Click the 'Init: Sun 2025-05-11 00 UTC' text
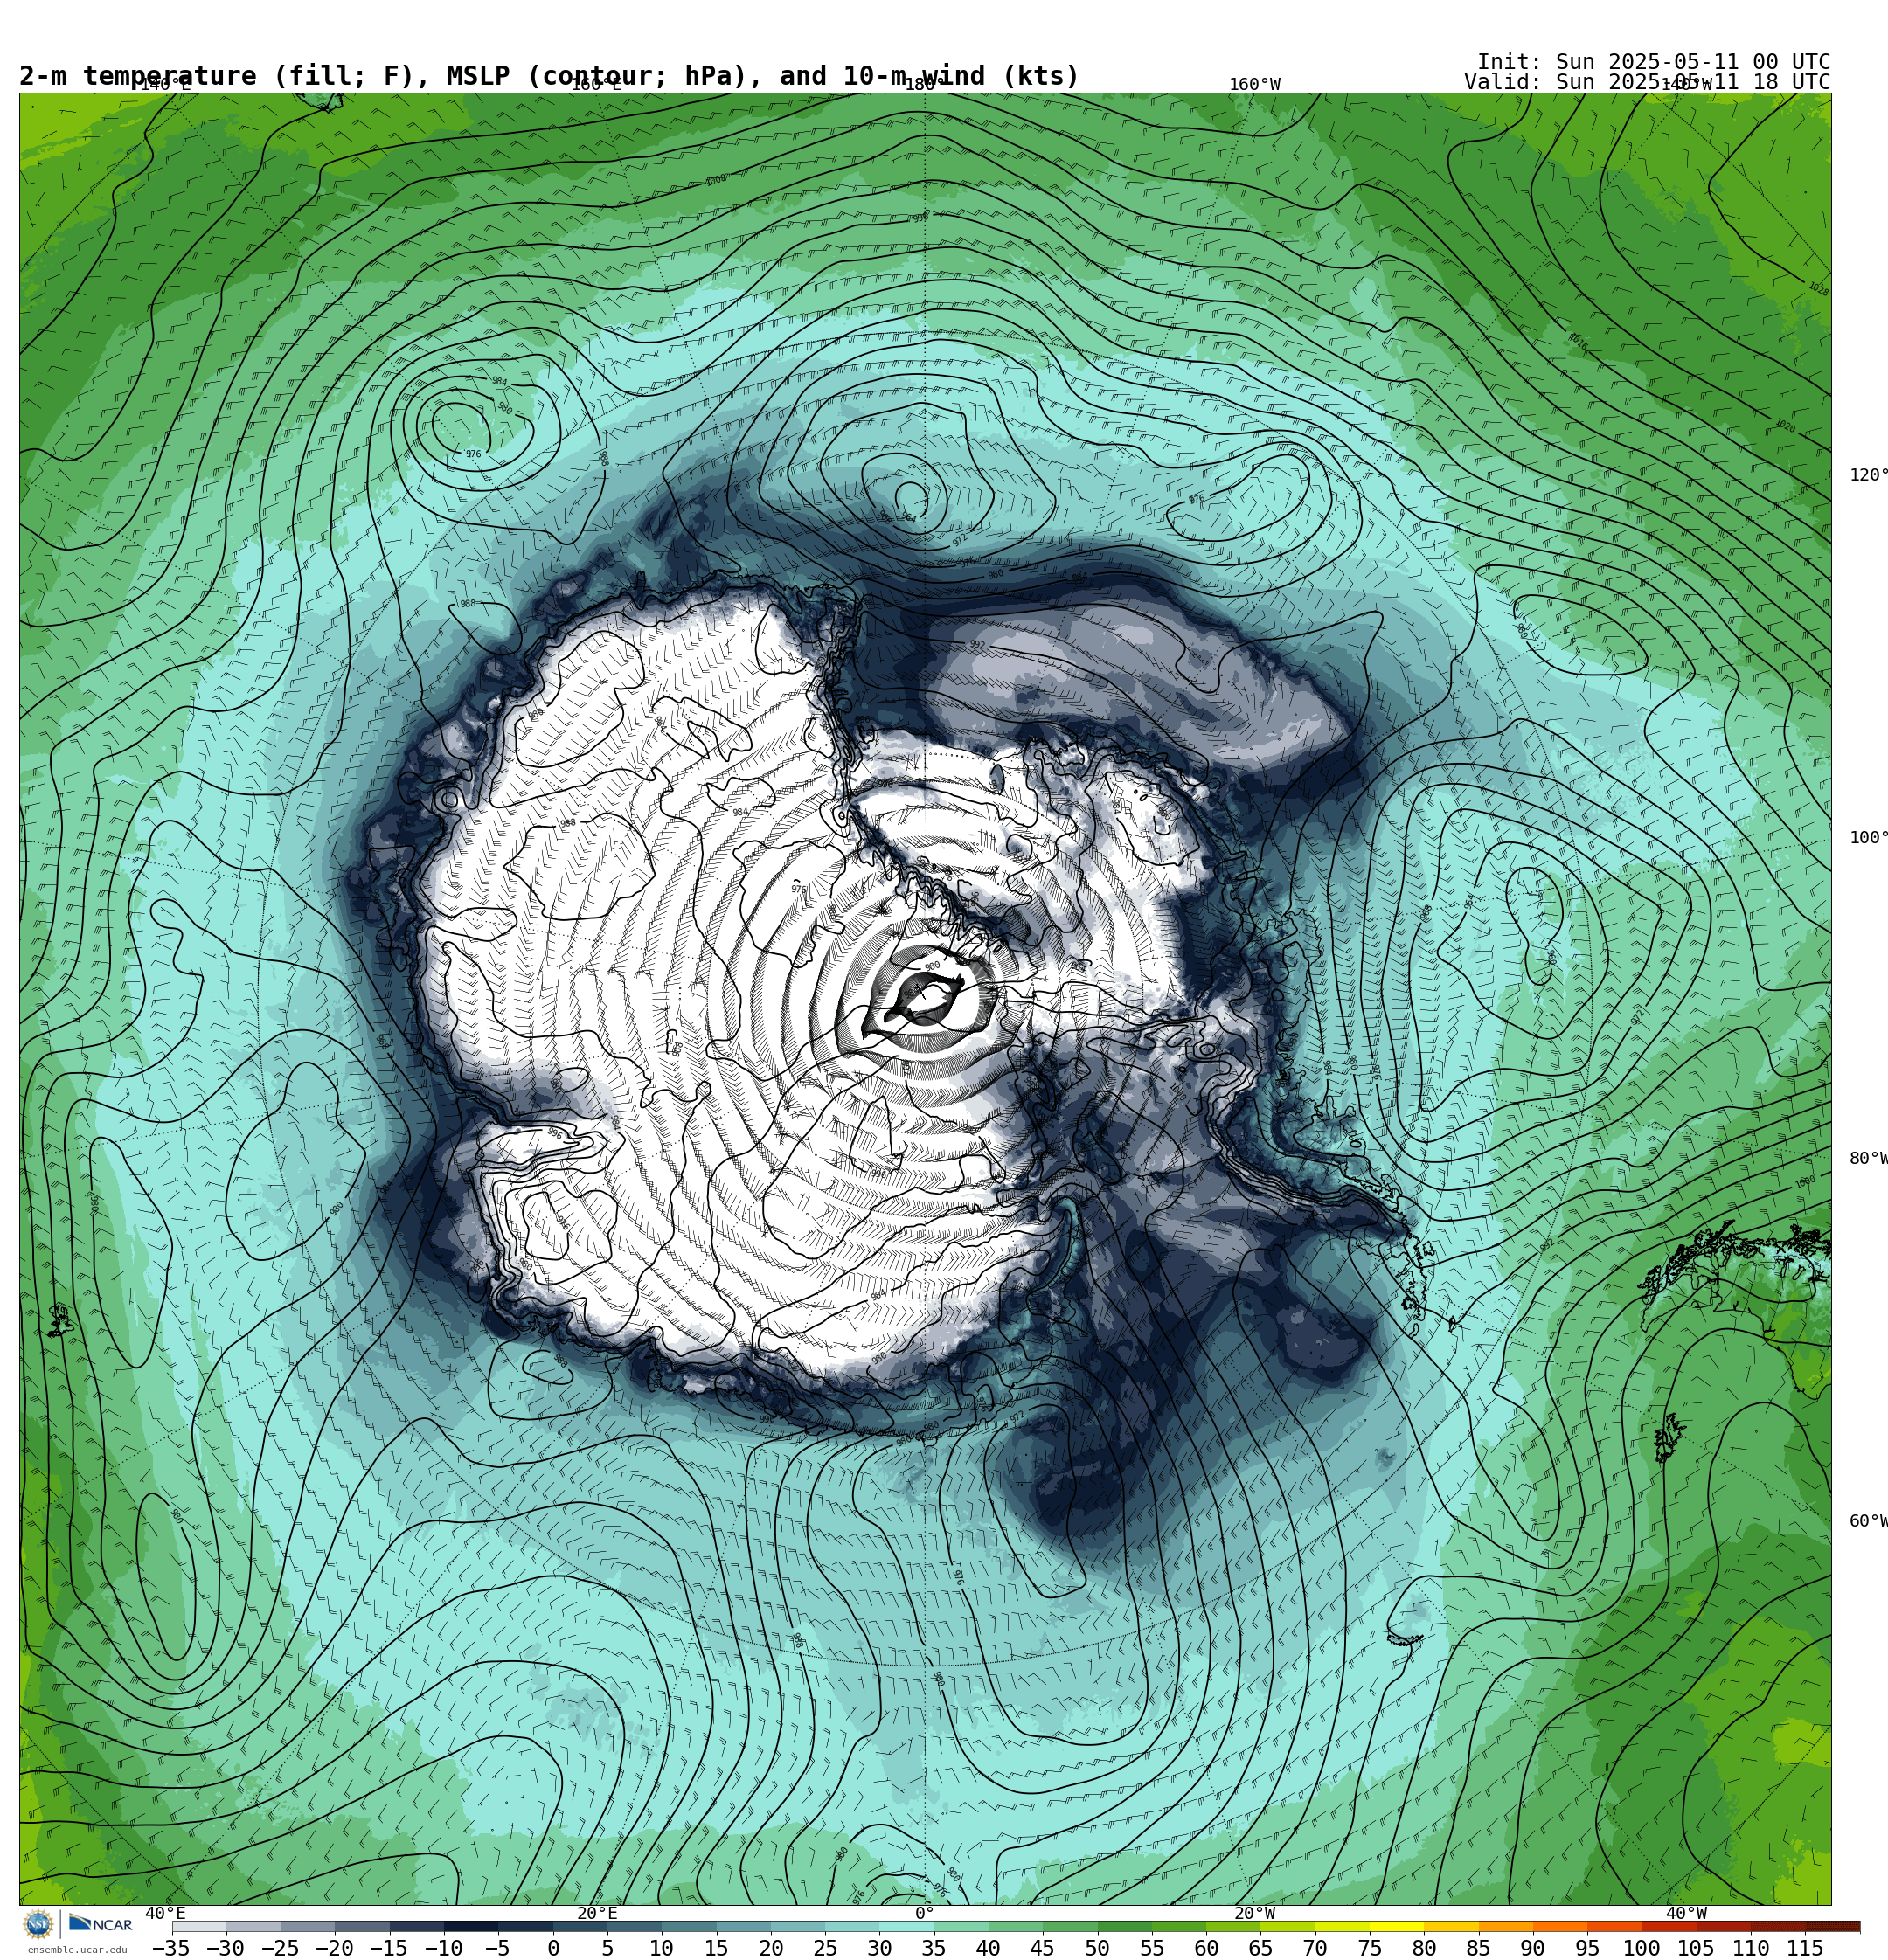 [x=1654, y=62]
